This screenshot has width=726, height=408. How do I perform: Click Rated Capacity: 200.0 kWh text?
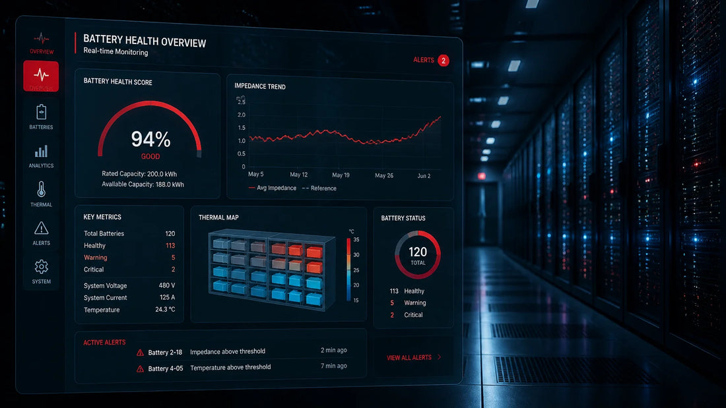(x=139, y=174)
